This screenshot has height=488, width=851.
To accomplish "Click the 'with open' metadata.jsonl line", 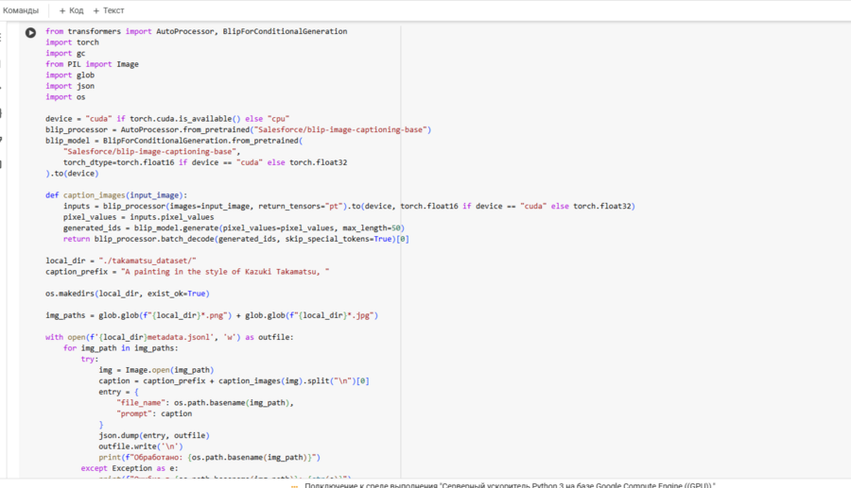I will click(169, 337).
